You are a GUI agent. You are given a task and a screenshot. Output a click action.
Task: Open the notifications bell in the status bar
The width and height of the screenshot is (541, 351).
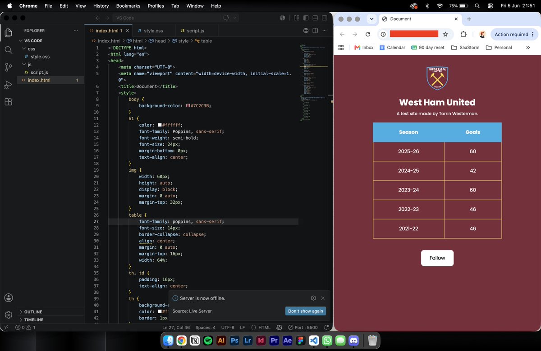point(327,328)
